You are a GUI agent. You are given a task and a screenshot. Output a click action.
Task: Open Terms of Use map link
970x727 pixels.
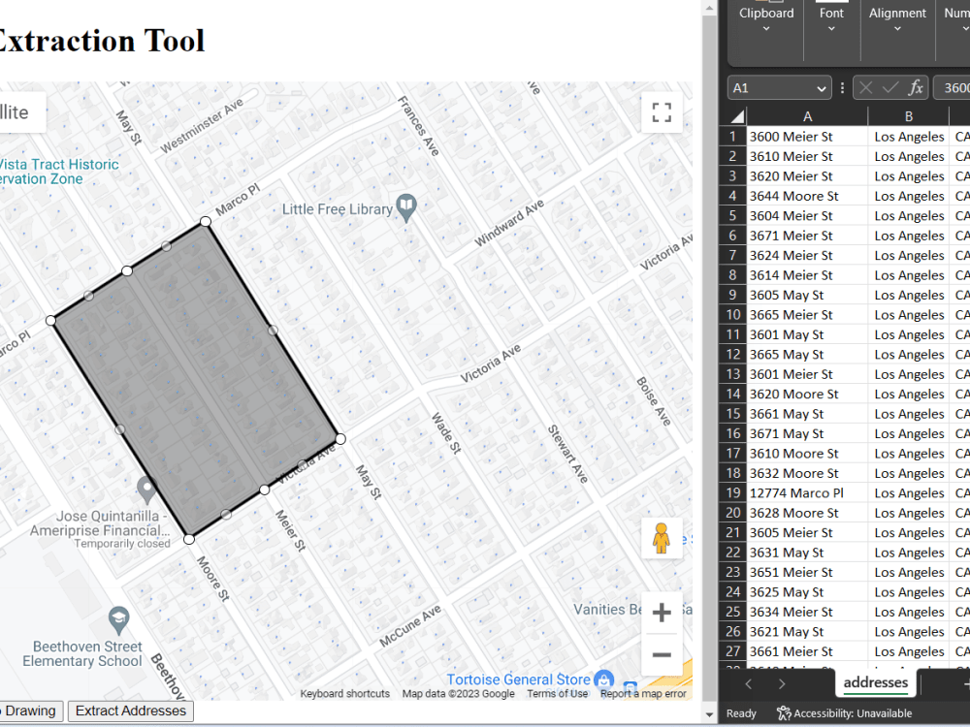[x=557, y=694]
